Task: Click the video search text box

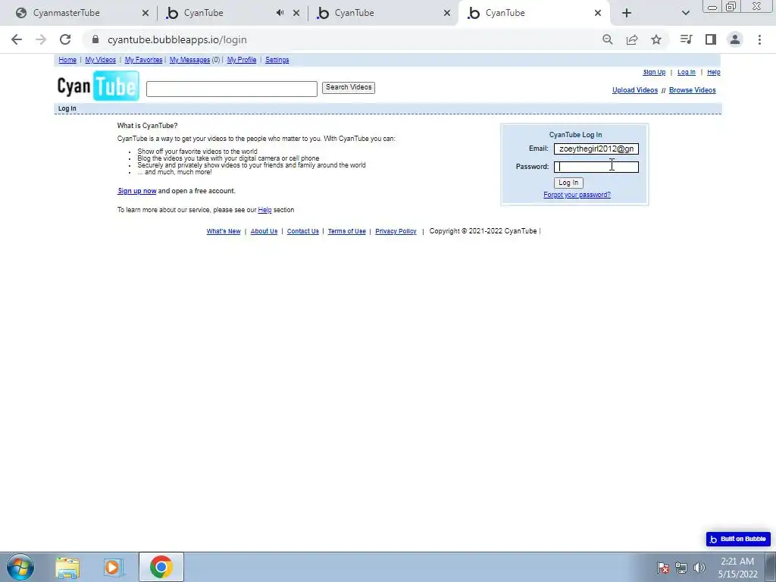Action: (232, 89)
